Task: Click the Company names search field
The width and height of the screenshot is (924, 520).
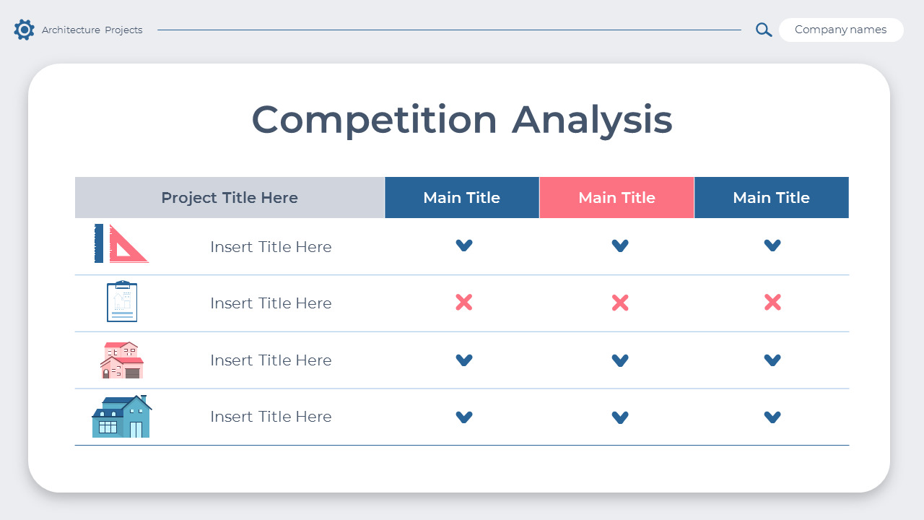Action: (841, 30)
